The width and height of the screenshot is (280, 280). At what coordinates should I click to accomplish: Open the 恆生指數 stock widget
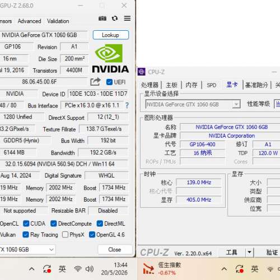tap(162, 269)
